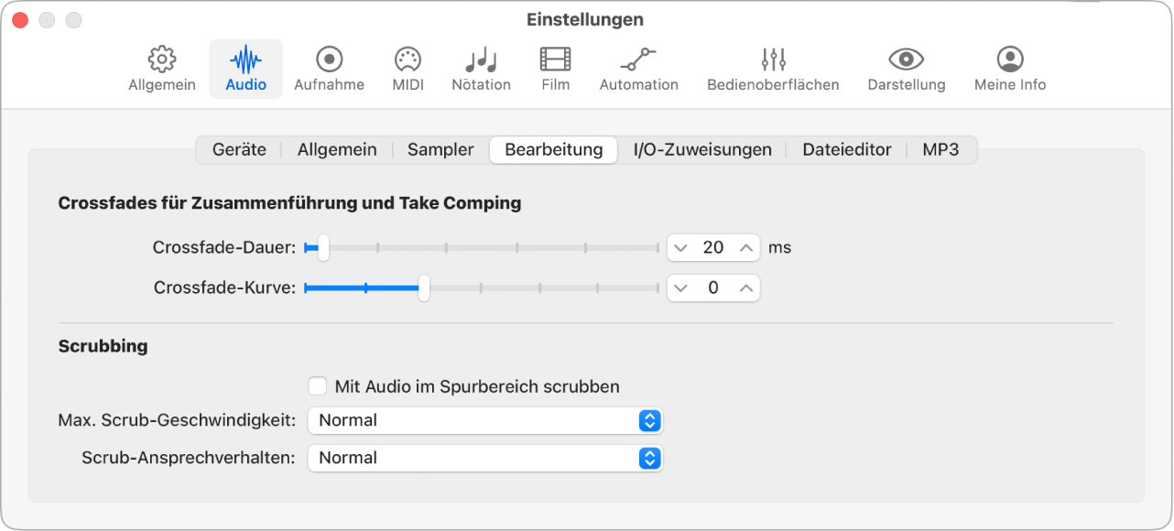Open the Sampler tab
This screenshot has width=1174, height=531.
(x=440, y=149)
